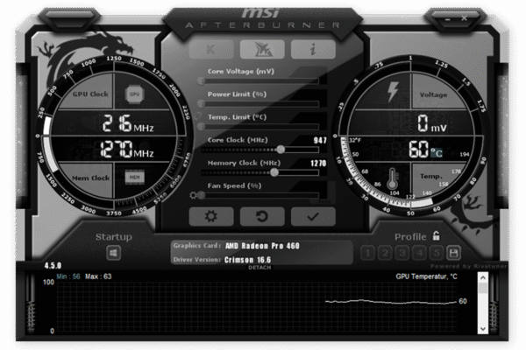Click the Mem Clock gauge label

(x=91, y=178)
